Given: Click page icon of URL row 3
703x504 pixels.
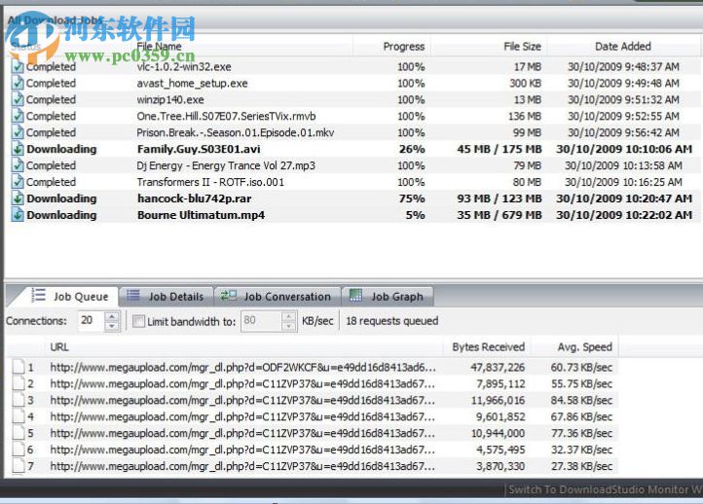Looking at the screenshot, I should 18,400.
